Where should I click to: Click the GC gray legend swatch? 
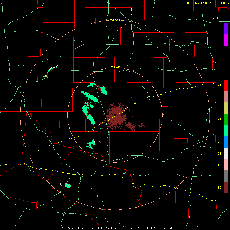click(226, 176)
